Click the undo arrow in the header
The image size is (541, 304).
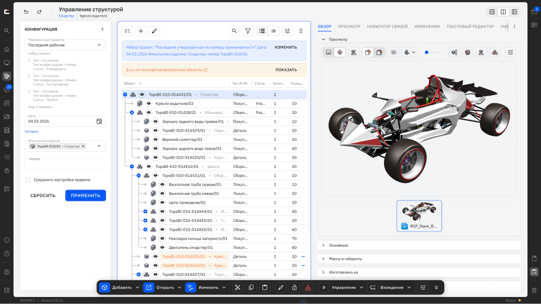tap(26, 12)
